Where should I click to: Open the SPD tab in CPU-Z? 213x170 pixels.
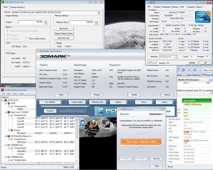182,7
